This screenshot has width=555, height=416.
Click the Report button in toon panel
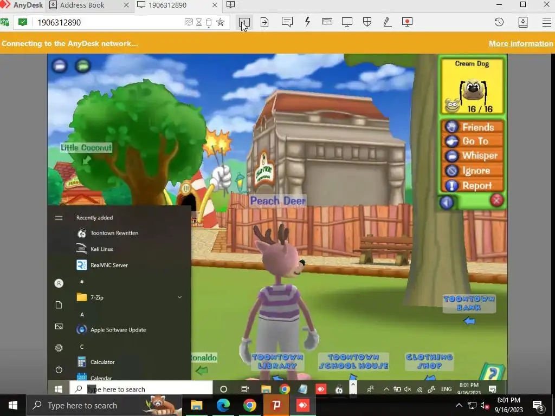click(472, 185)
